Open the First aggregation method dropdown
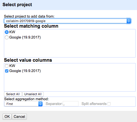137x122 pixels. point(24,104)
